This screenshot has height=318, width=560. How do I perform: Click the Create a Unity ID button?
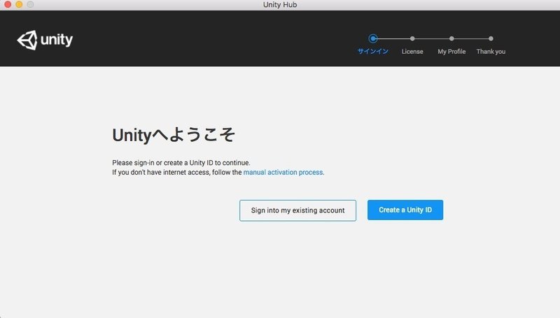coord(405,210)
